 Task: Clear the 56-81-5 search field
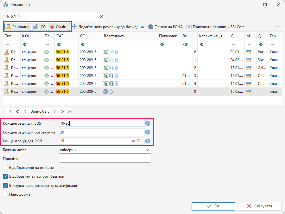pos(102,16)
